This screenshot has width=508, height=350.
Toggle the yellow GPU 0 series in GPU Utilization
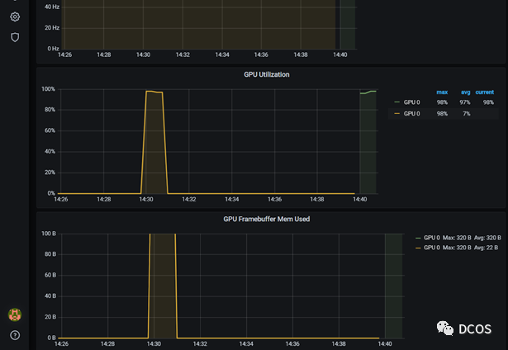[x=411, y=114]
